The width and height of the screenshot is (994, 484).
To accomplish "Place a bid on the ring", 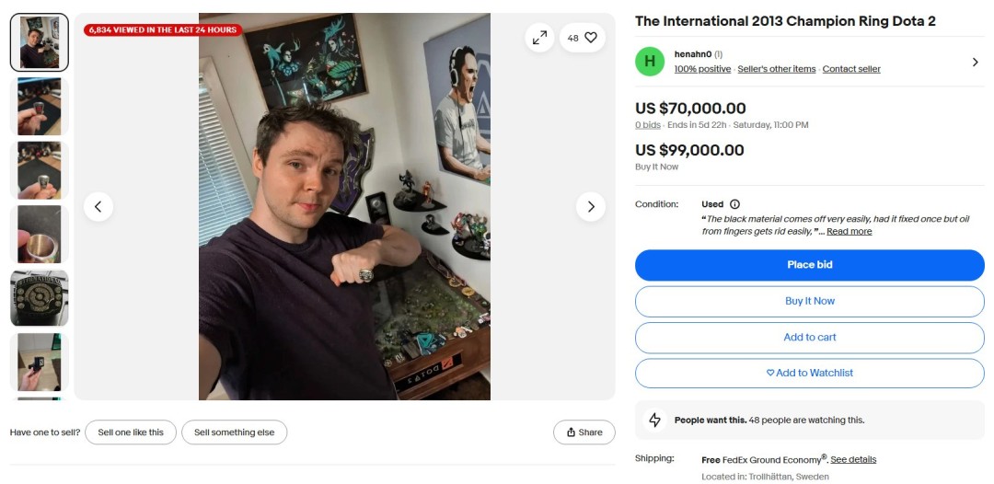I will pyautogui.click(x=809, y=265).
